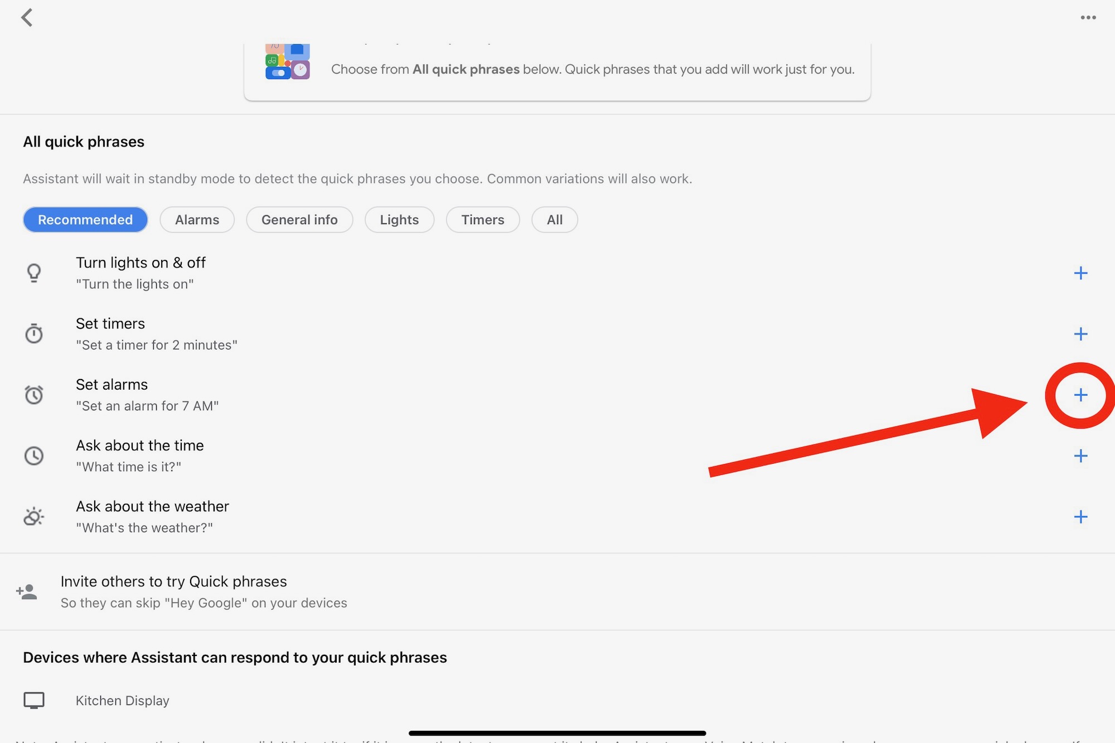Add Set alarms quick phrase

[x=1079, y=395]
